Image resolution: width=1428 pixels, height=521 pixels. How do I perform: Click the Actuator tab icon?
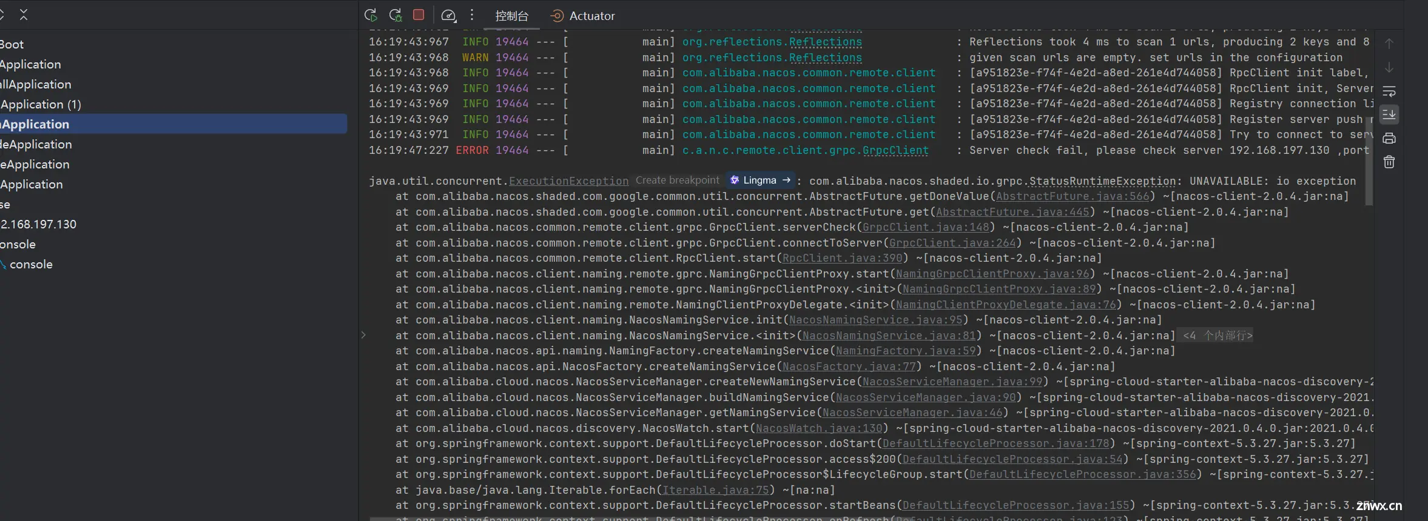tap(557, 16)
